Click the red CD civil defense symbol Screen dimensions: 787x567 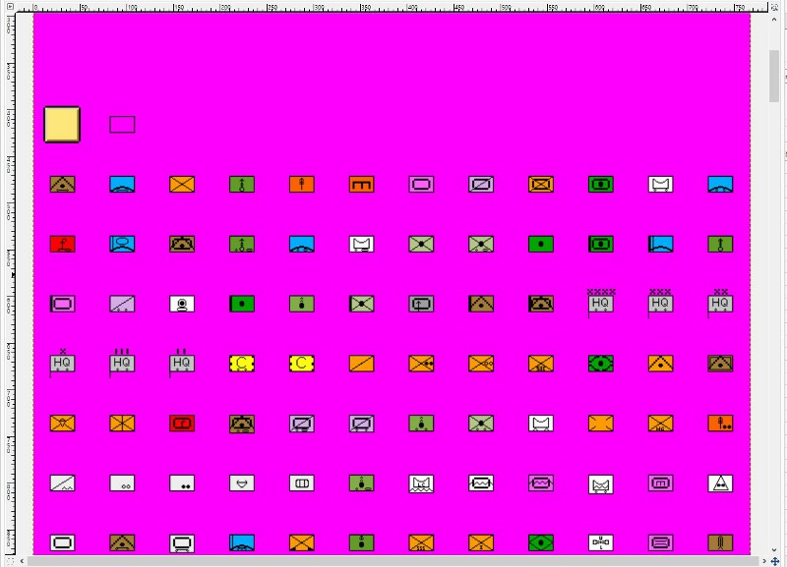[181, 423]
